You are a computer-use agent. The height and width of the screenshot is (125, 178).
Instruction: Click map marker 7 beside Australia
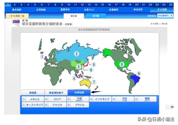pos(94,82)
